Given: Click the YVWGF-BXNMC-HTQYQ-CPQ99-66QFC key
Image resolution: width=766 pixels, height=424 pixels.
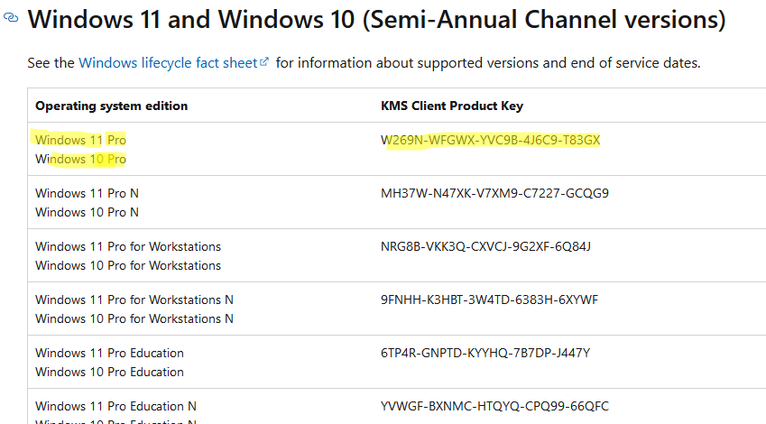Looking at the screenshot, I should (x=494, y=407).
